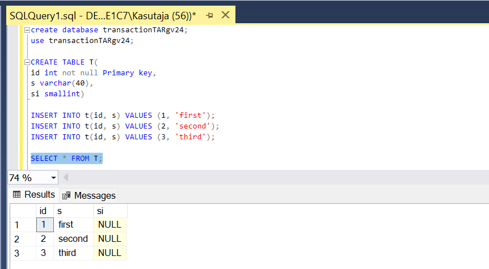
Task: Select the s column header
Action: (x=73, y=211)
